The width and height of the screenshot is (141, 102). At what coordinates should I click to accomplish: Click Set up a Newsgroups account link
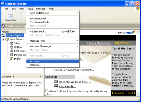pos(74,70)
